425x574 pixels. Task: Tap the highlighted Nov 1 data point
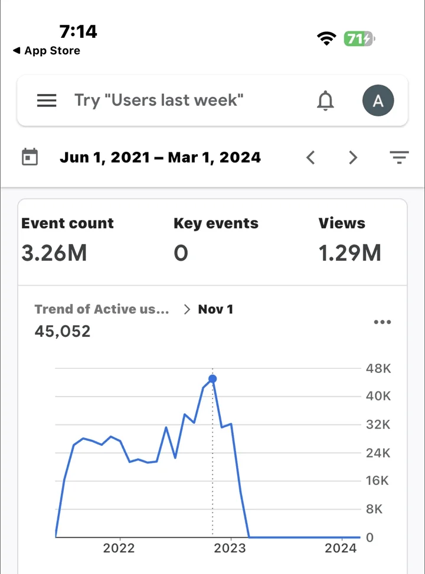click(212, 379)
